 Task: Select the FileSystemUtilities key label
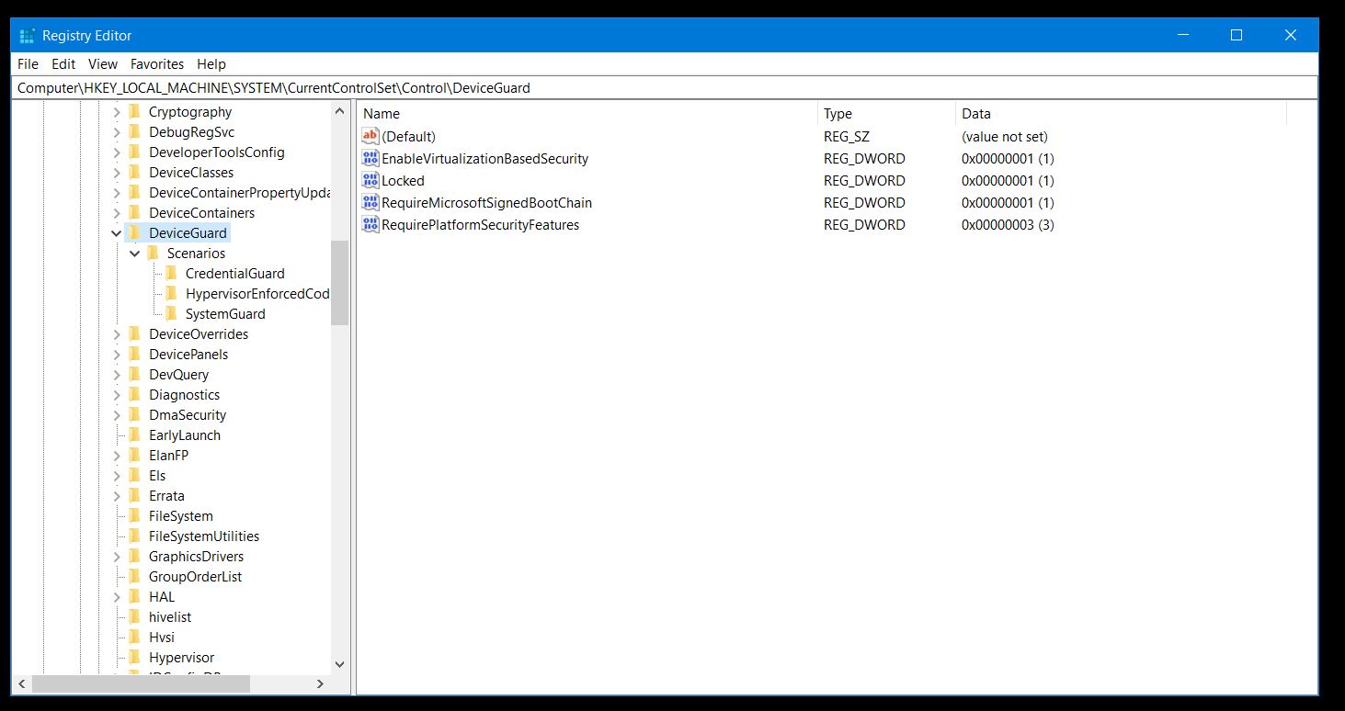204,536
